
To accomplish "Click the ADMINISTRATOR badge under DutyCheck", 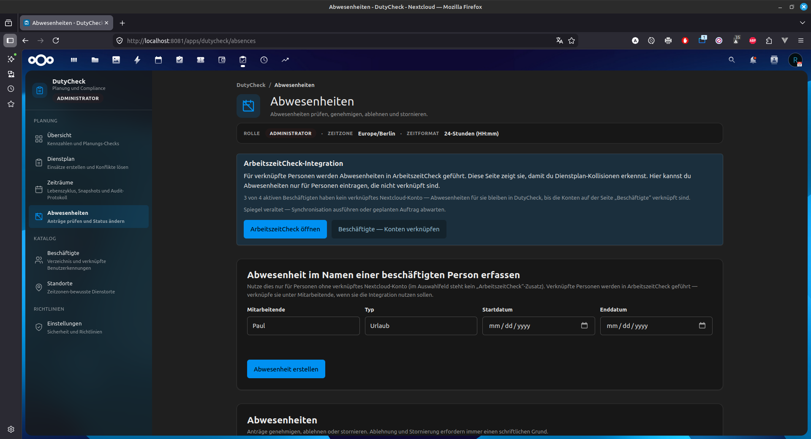I will point(78,98).
